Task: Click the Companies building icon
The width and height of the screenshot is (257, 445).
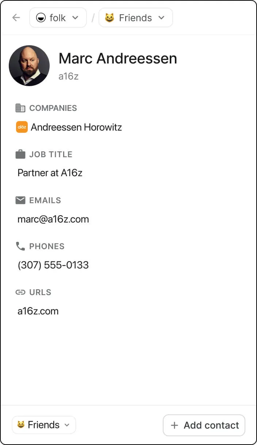Action: (x=20, y=108)
